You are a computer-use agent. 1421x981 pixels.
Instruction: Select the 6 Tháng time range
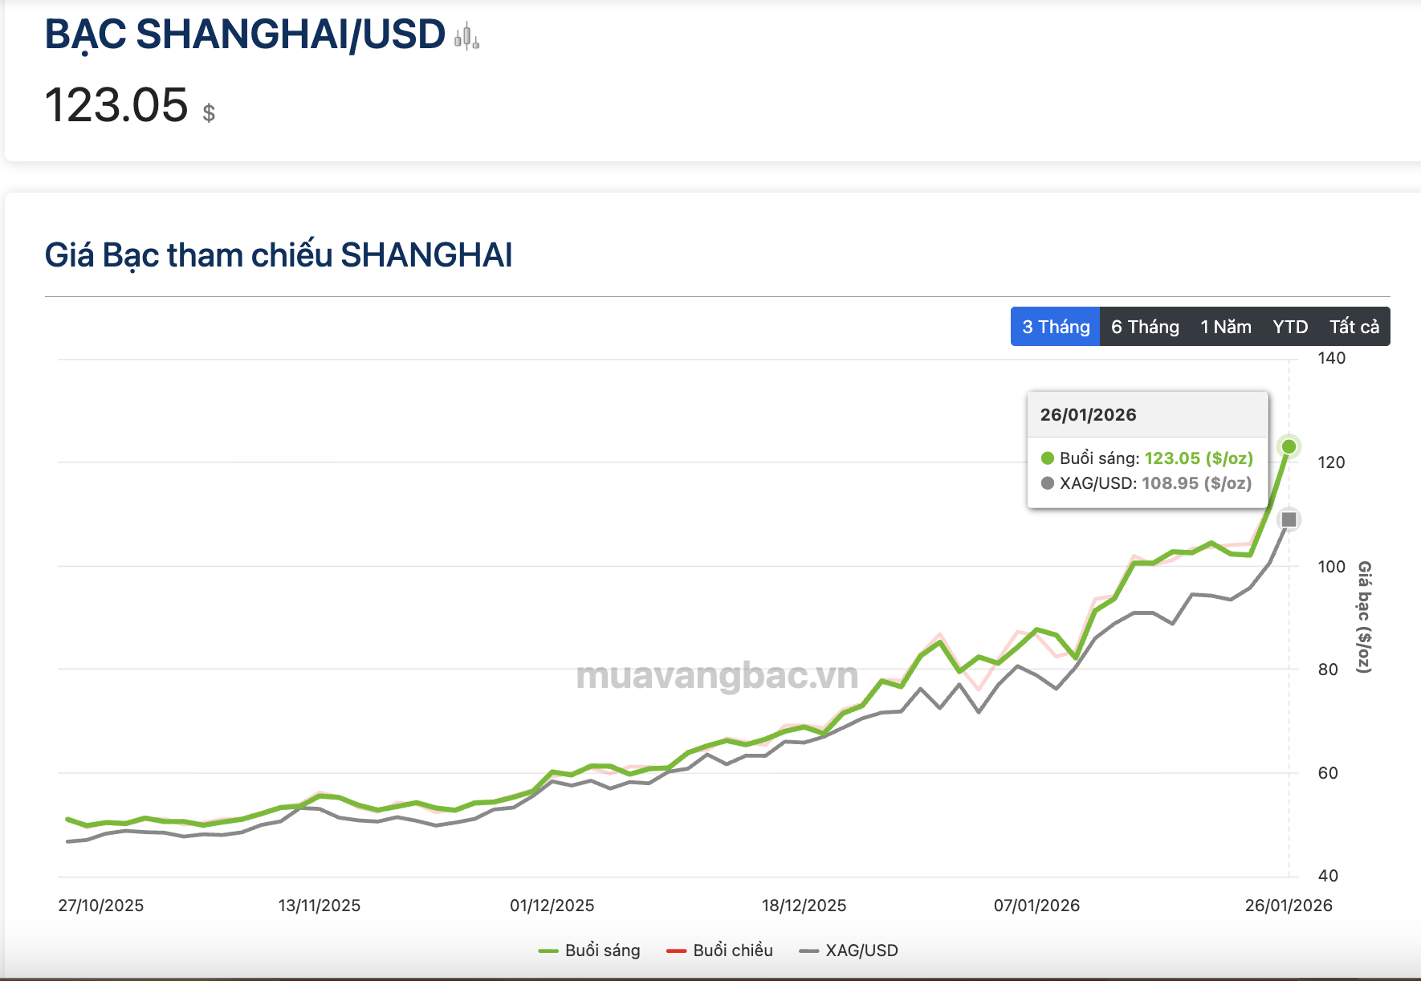tap(1145, 327)
